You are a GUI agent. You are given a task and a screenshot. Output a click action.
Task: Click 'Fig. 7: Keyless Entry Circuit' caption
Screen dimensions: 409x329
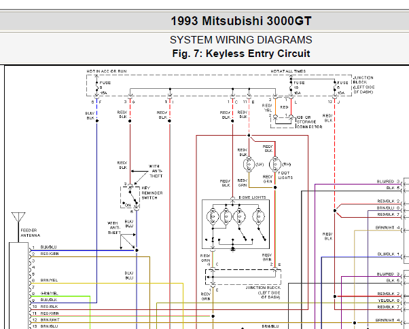coord(241,54)
